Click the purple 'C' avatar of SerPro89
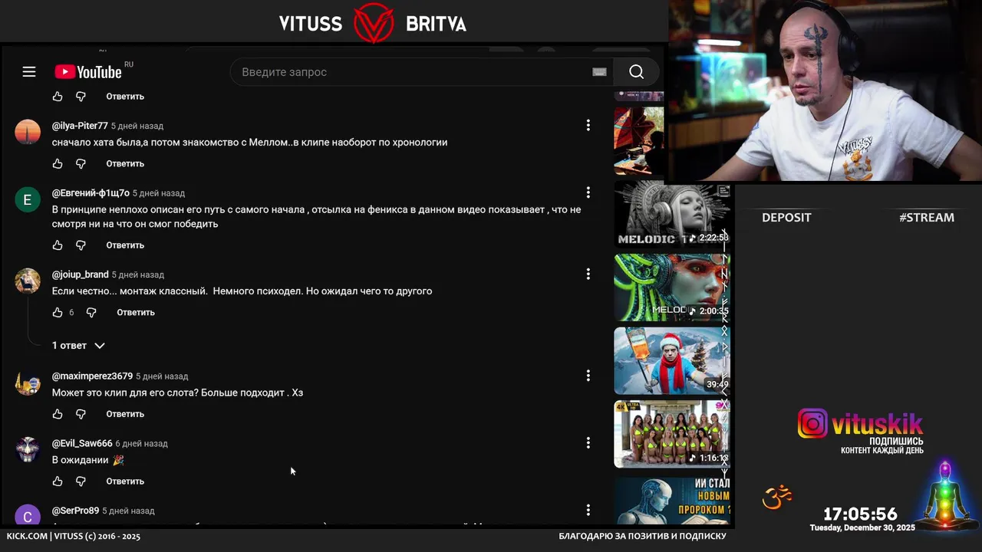 (x=28, y=516)
